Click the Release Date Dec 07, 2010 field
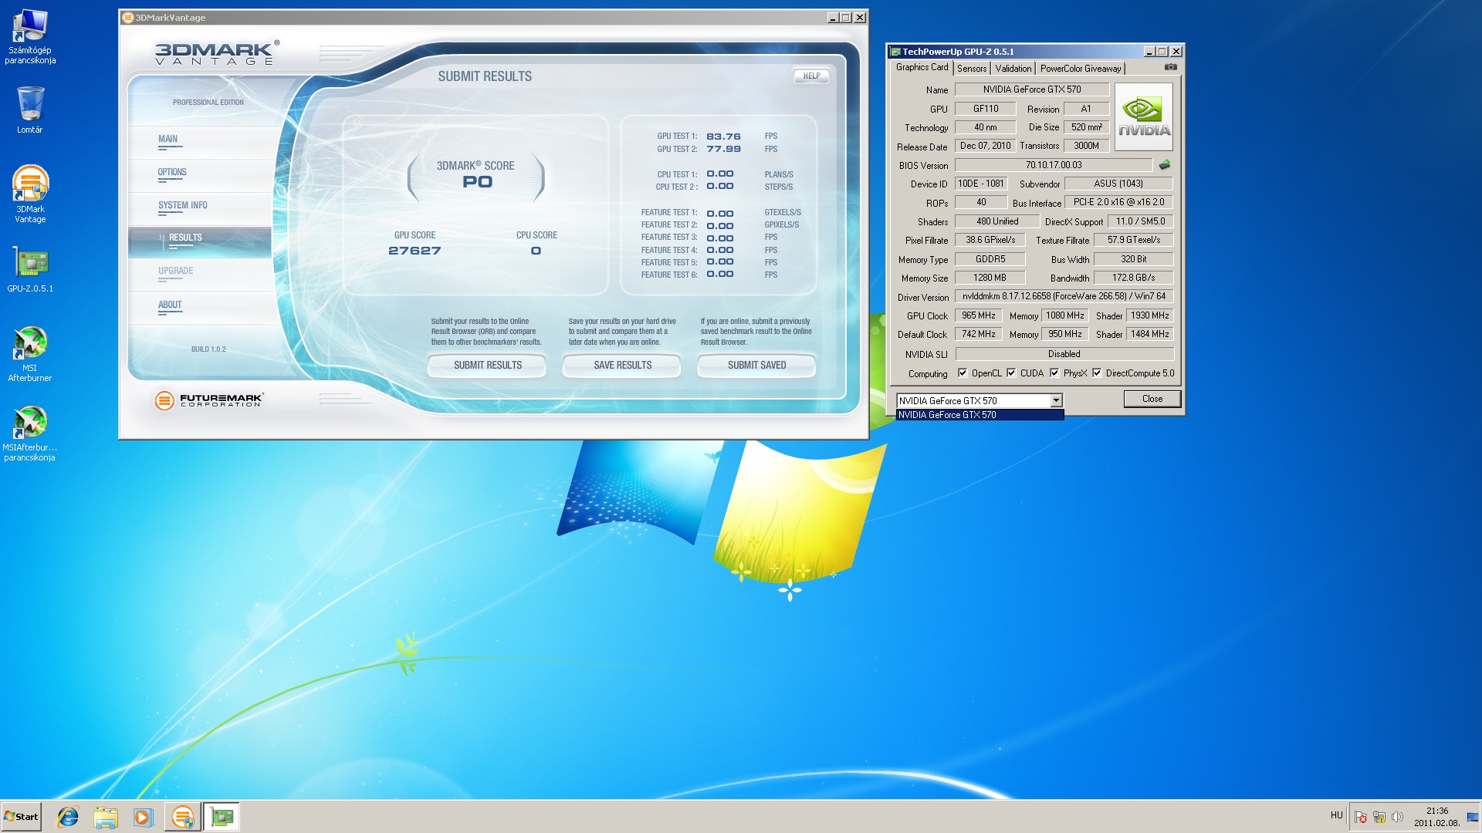The height and width of the screenshot is (833, 1482). click(985, 146)
